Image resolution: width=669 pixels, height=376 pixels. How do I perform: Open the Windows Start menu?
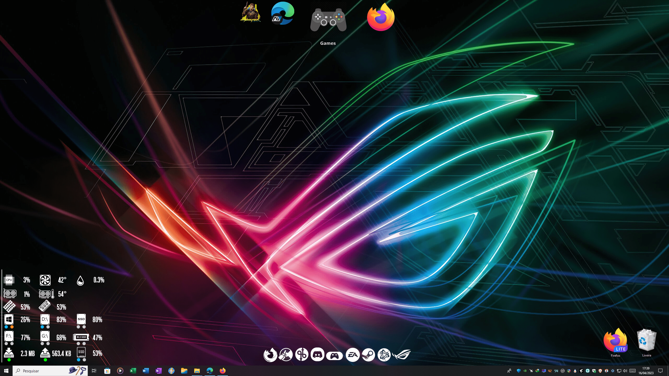[6, 371]
